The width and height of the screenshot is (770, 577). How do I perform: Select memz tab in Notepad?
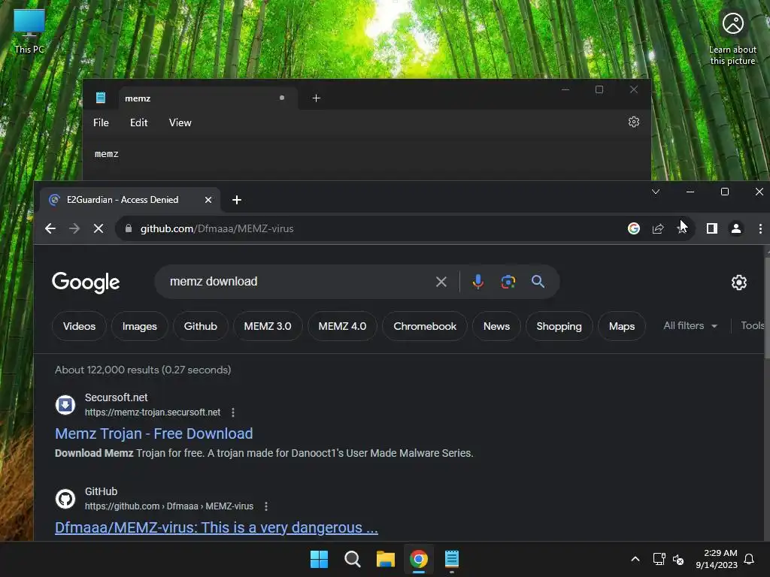208,98
